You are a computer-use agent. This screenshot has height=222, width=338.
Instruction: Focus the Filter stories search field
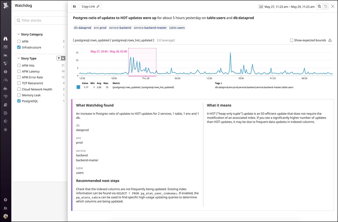[41, 20]
